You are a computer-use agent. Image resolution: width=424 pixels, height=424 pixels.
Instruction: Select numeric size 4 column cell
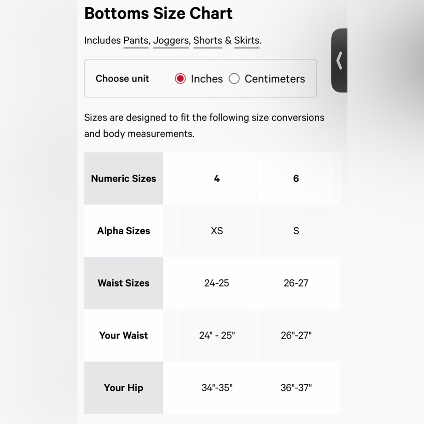pyautogui.click(x=217, y=179)
